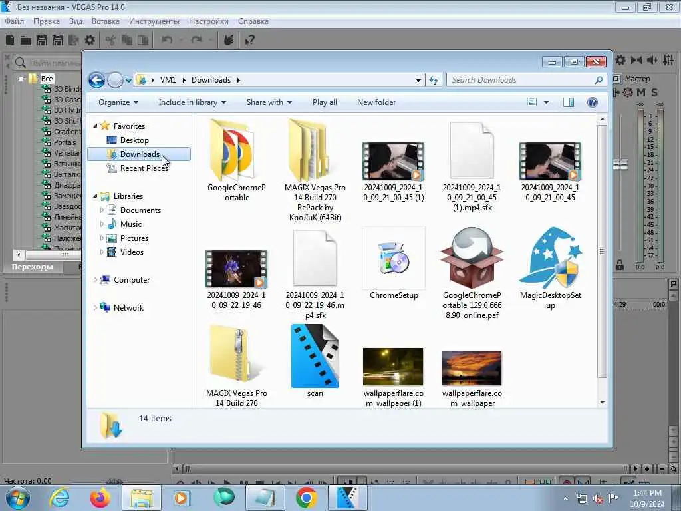This screenshot has width=681, height=511.
Task: Select Desktop in Favorites
Action: pyautogui.click(x=134, y=140)
